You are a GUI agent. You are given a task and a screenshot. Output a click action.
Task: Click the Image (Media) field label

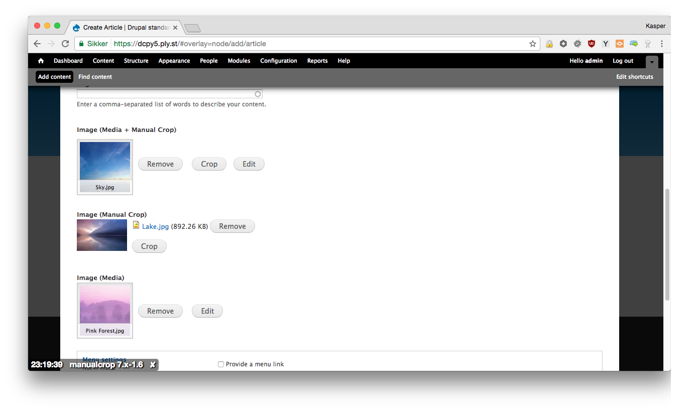[x=100, y=278]
